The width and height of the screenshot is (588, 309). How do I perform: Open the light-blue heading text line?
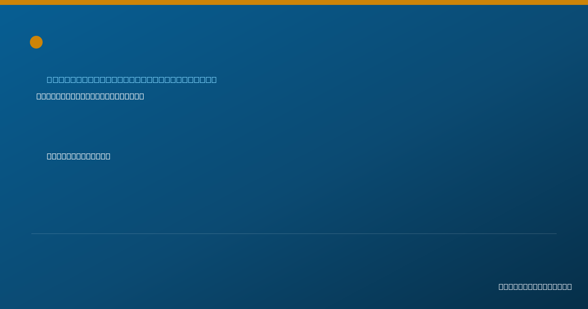(x=132, y=79)
